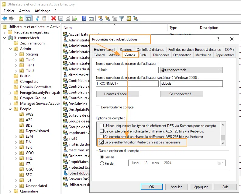Confirm the dialog with OK
241x194 pixels.
[x=152, y=187]
